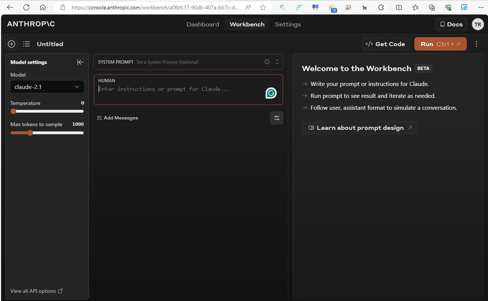Open the Docs button

point(451,25)
